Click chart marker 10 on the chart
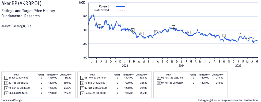The image size is (261, 102). coord(253,38)
